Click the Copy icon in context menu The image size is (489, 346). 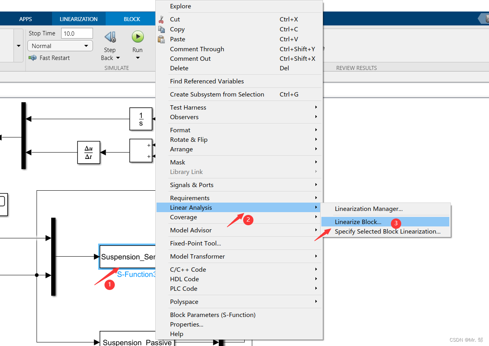click(161, 29)
